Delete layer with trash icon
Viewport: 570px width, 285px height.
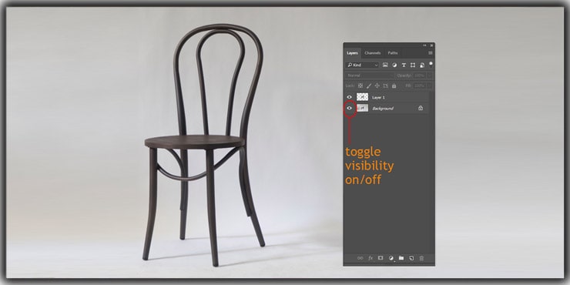(421, 258)
